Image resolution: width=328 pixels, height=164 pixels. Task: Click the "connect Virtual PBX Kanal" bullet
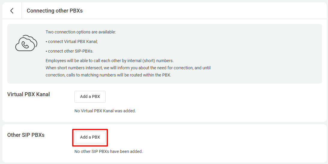click(72, 42)
